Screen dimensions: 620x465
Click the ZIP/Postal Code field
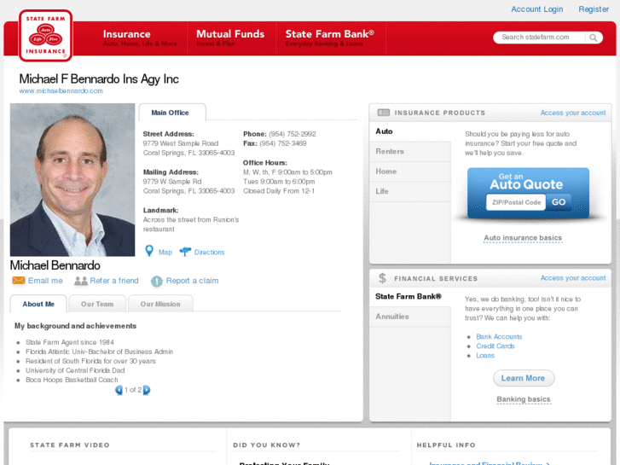(x=516, y=202)
